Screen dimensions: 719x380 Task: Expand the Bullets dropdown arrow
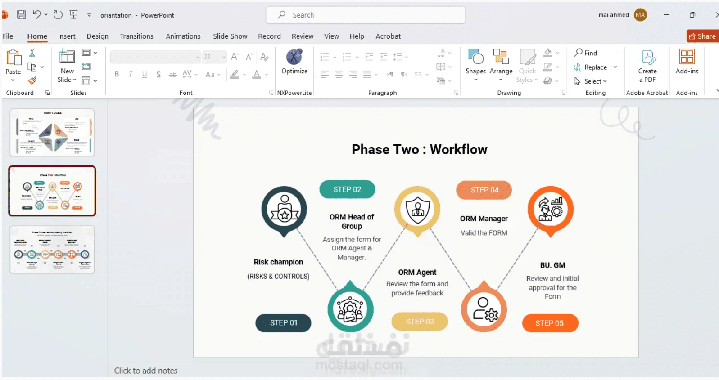point(335,57)
